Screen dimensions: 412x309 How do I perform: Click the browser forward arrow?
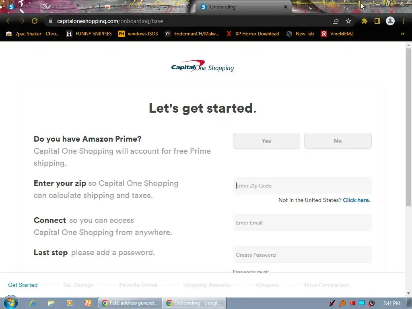tap(22, 21)
